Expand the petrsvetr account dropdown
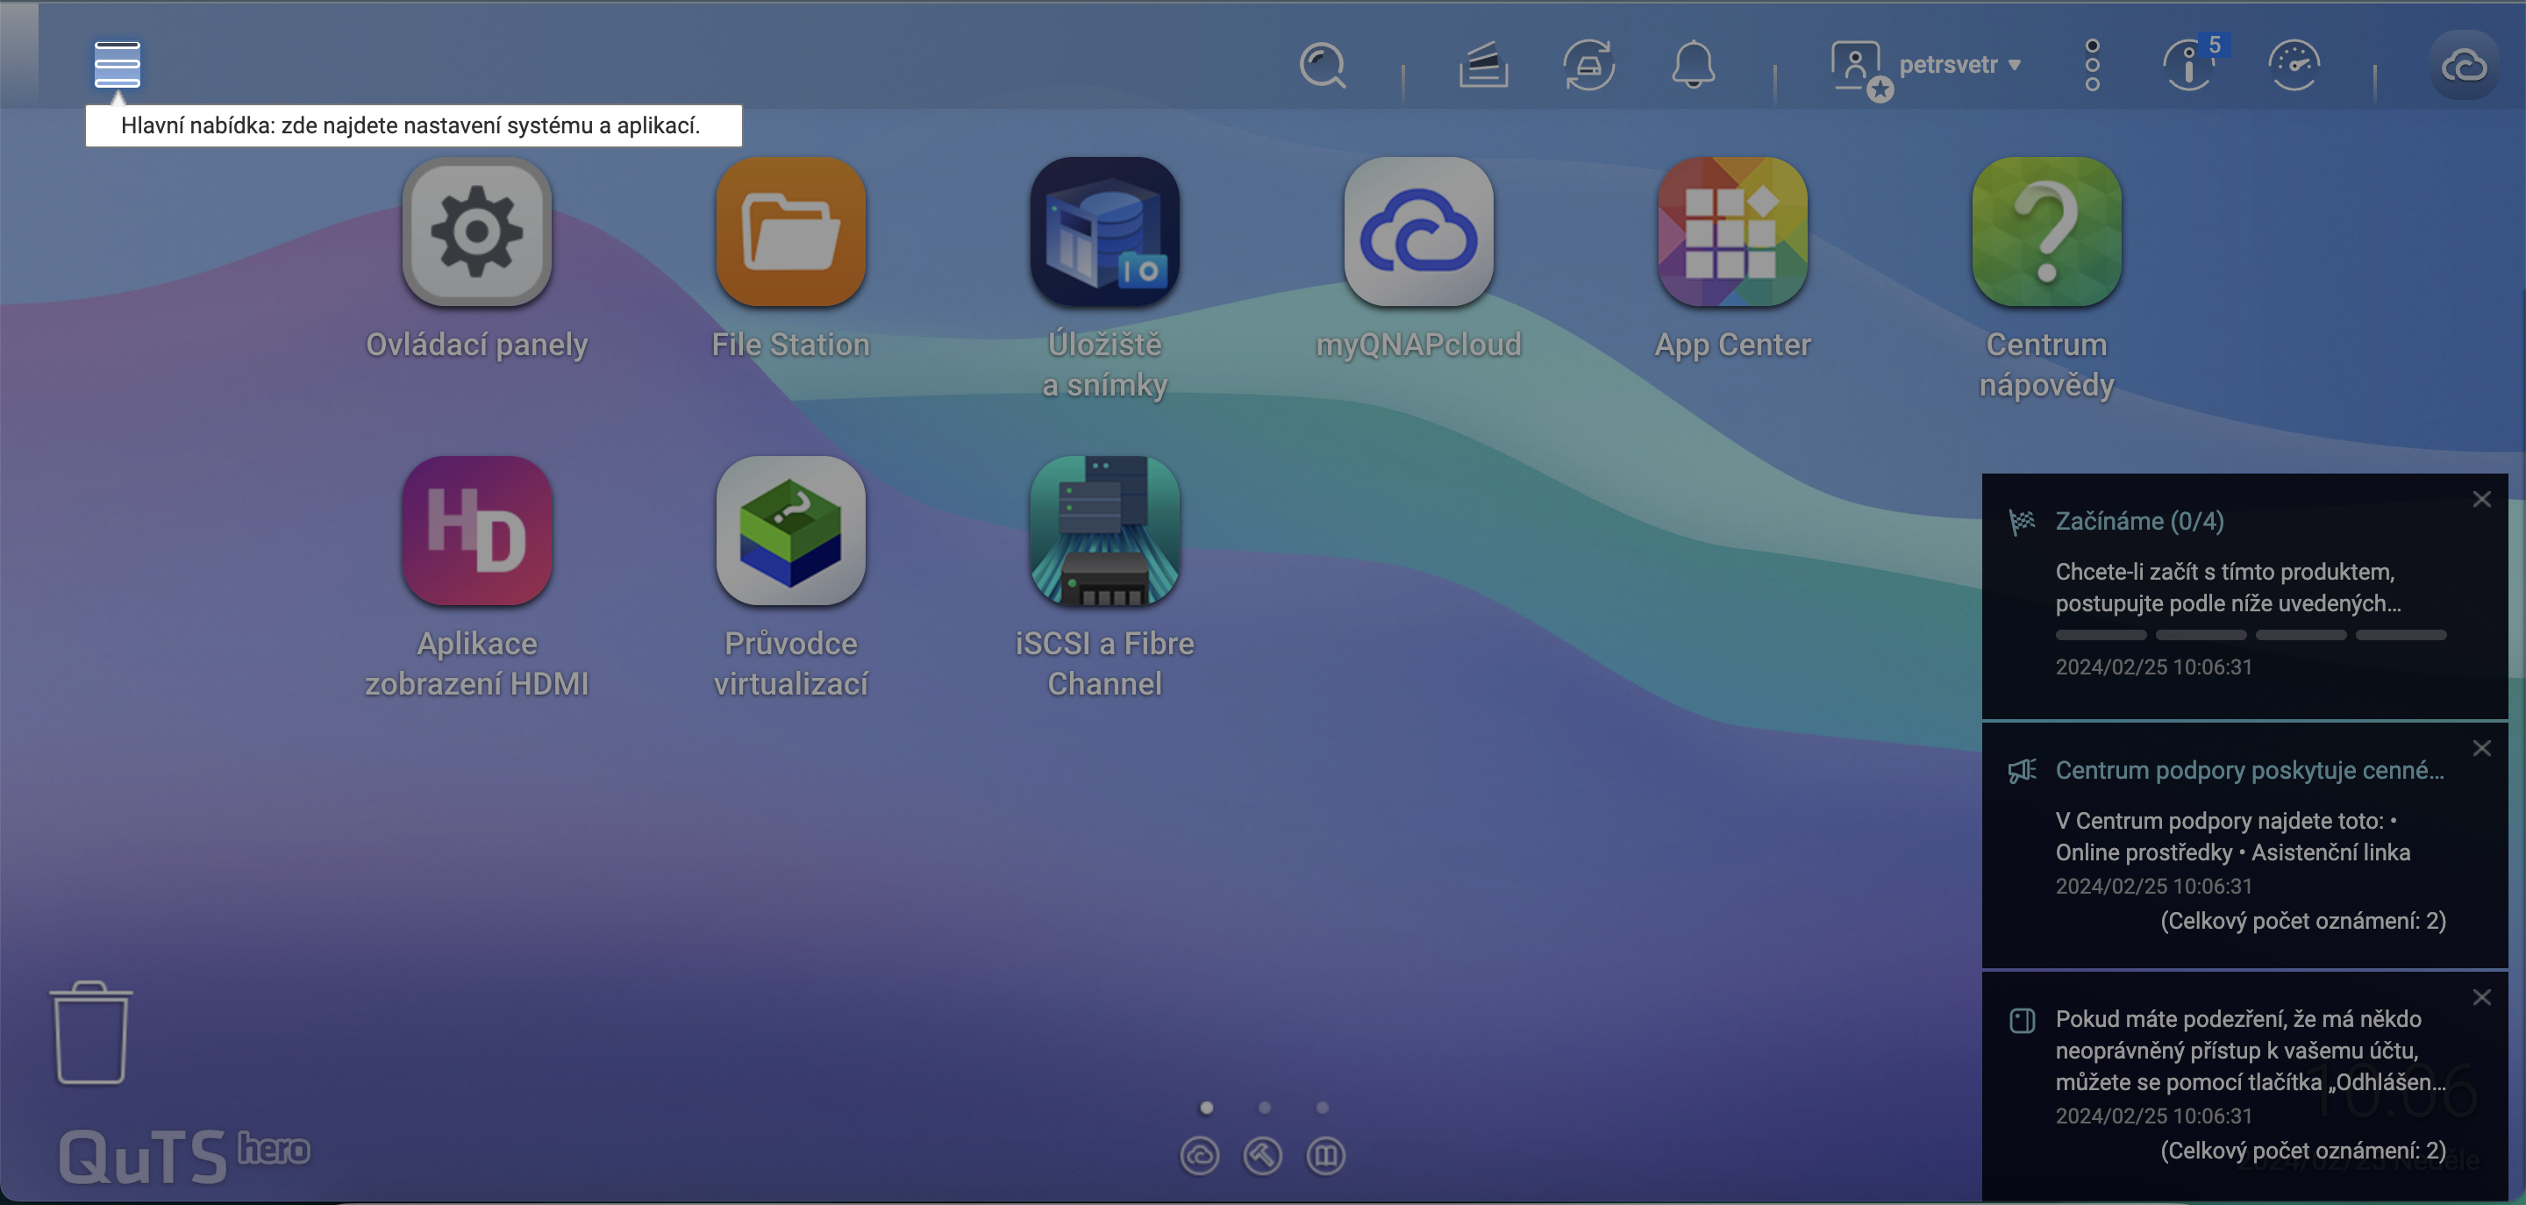 coord(1961,65)
